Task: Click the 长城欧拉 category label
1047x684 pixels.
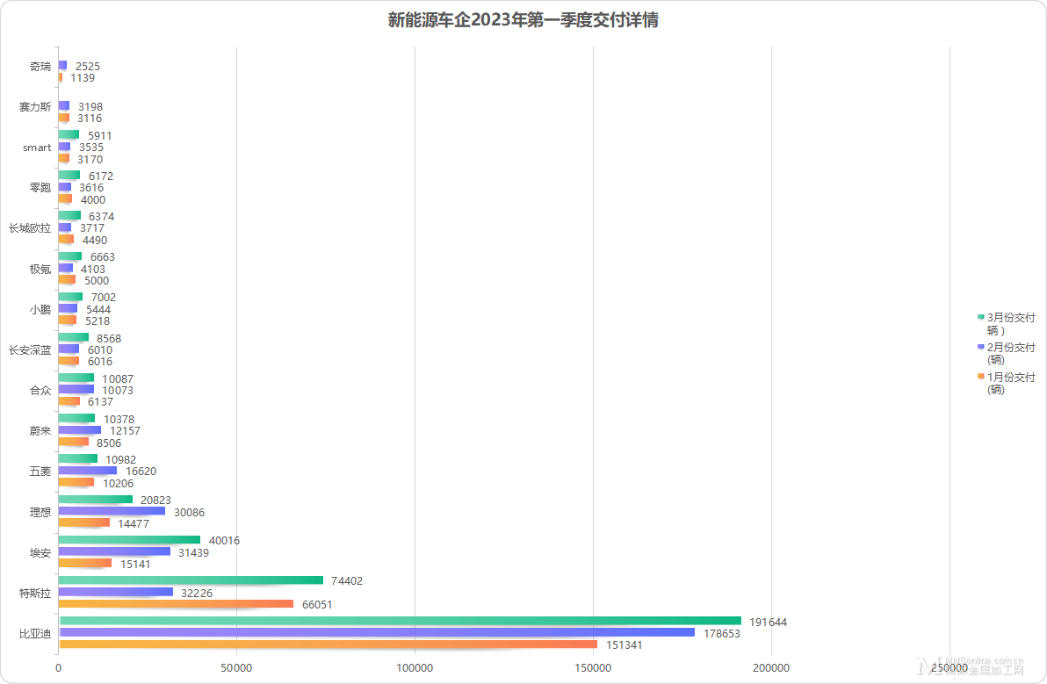Action: tap(29, 228)
